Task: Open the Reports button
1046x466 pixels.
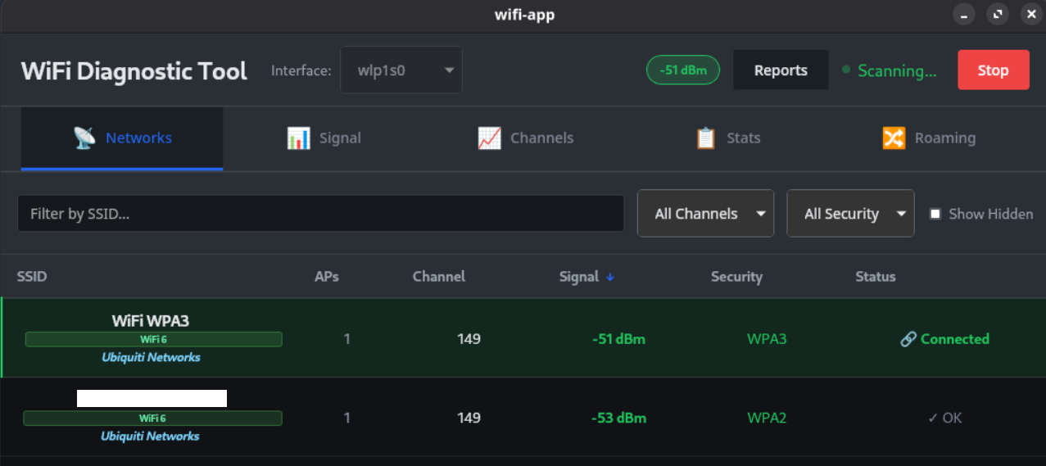Action: pos(781,70)
